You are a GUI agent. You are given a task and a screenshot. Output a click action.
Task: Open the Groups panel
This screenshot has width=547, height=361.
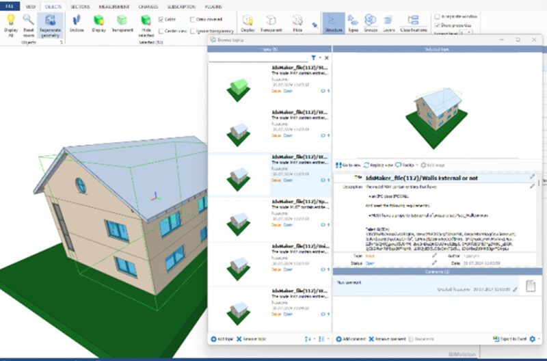coord(371,23)
